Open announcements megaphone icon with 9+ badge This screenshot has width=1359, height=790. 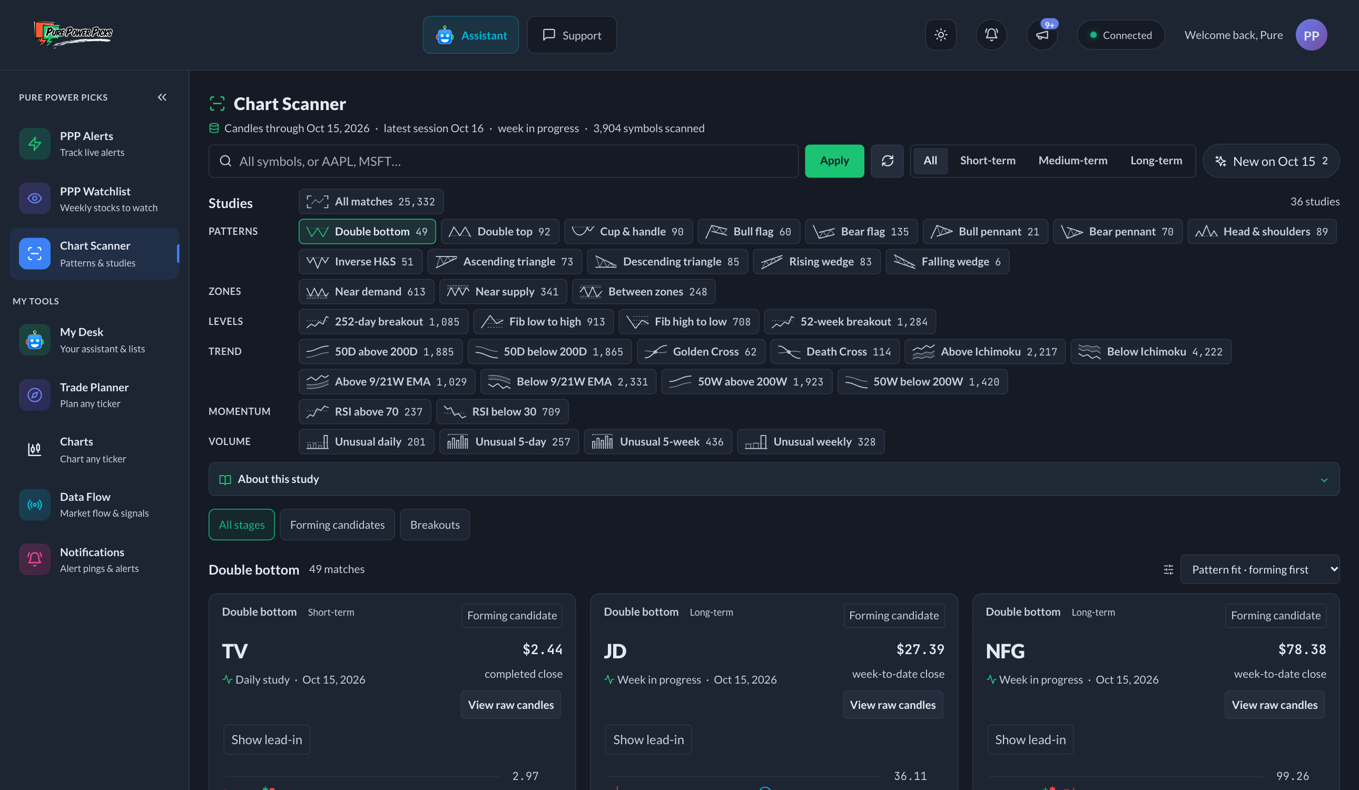[x=1042, y=35]
